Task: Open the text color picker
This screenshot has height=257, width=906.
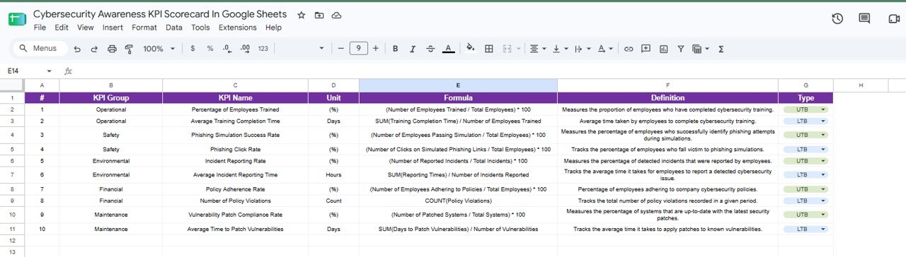Action: 448,49
